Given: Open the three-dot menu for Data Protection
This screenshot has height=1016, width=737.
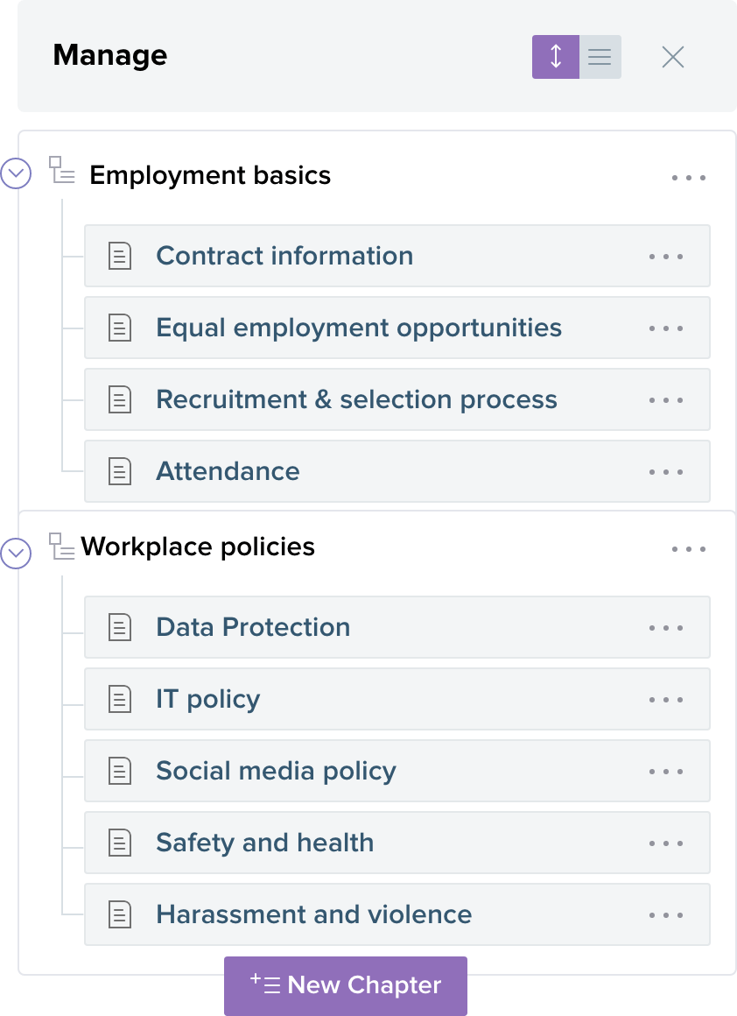Looking at the screenshot, I should 666,628.
